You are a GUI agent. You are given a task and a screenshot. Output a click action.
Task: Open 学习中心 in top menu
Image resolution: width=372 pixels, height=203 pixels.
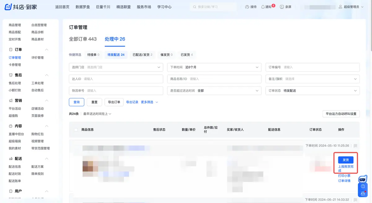point(164,7)
